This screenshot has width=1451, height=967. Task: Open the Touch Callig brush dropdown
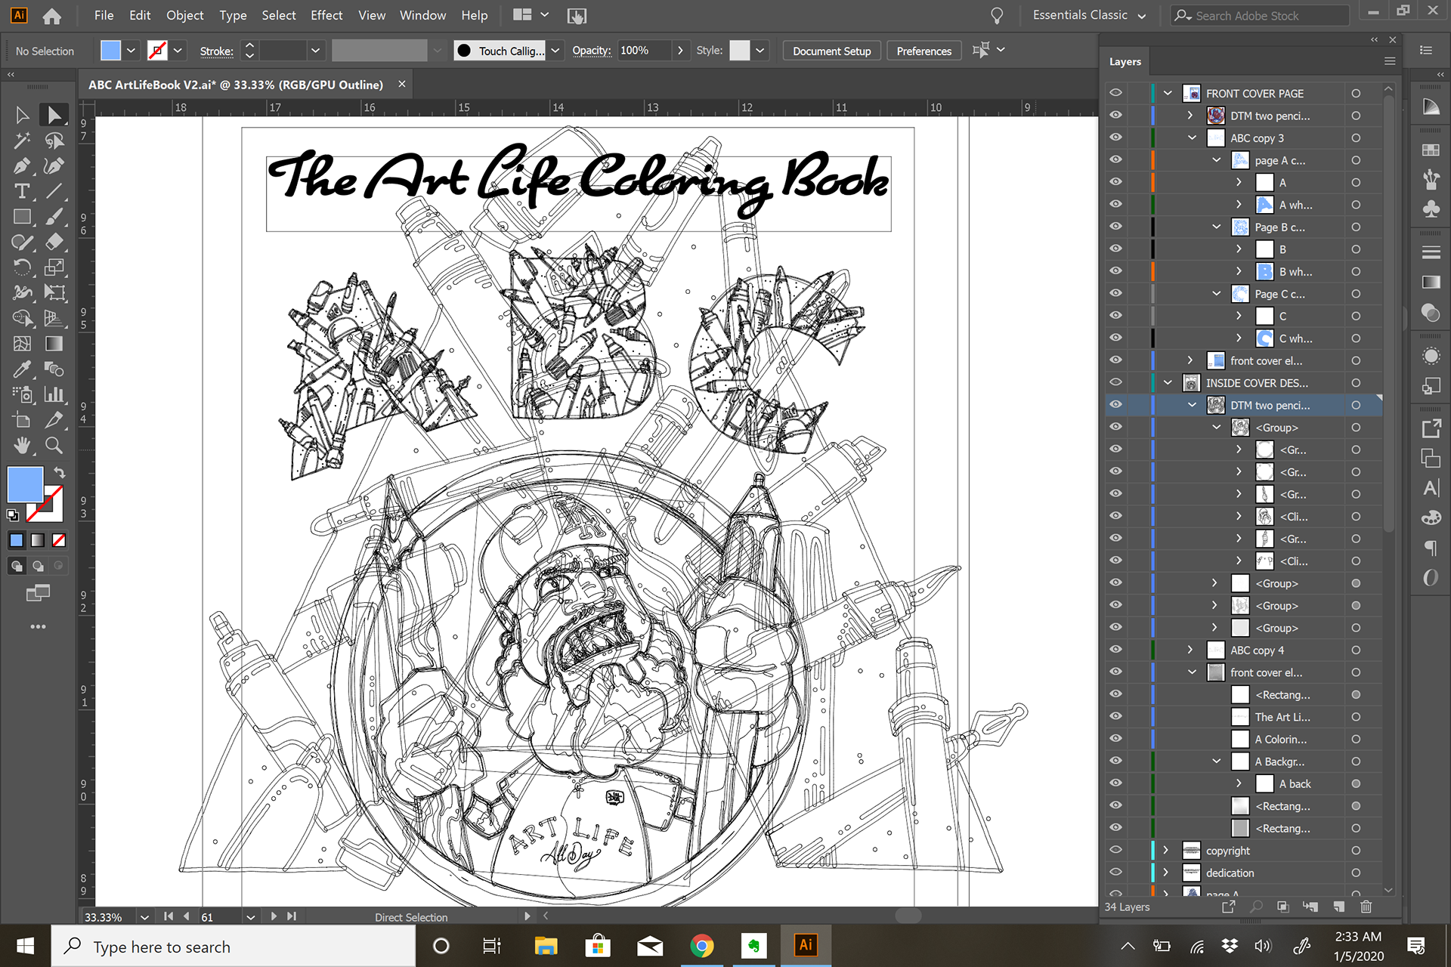pos(555,51)
